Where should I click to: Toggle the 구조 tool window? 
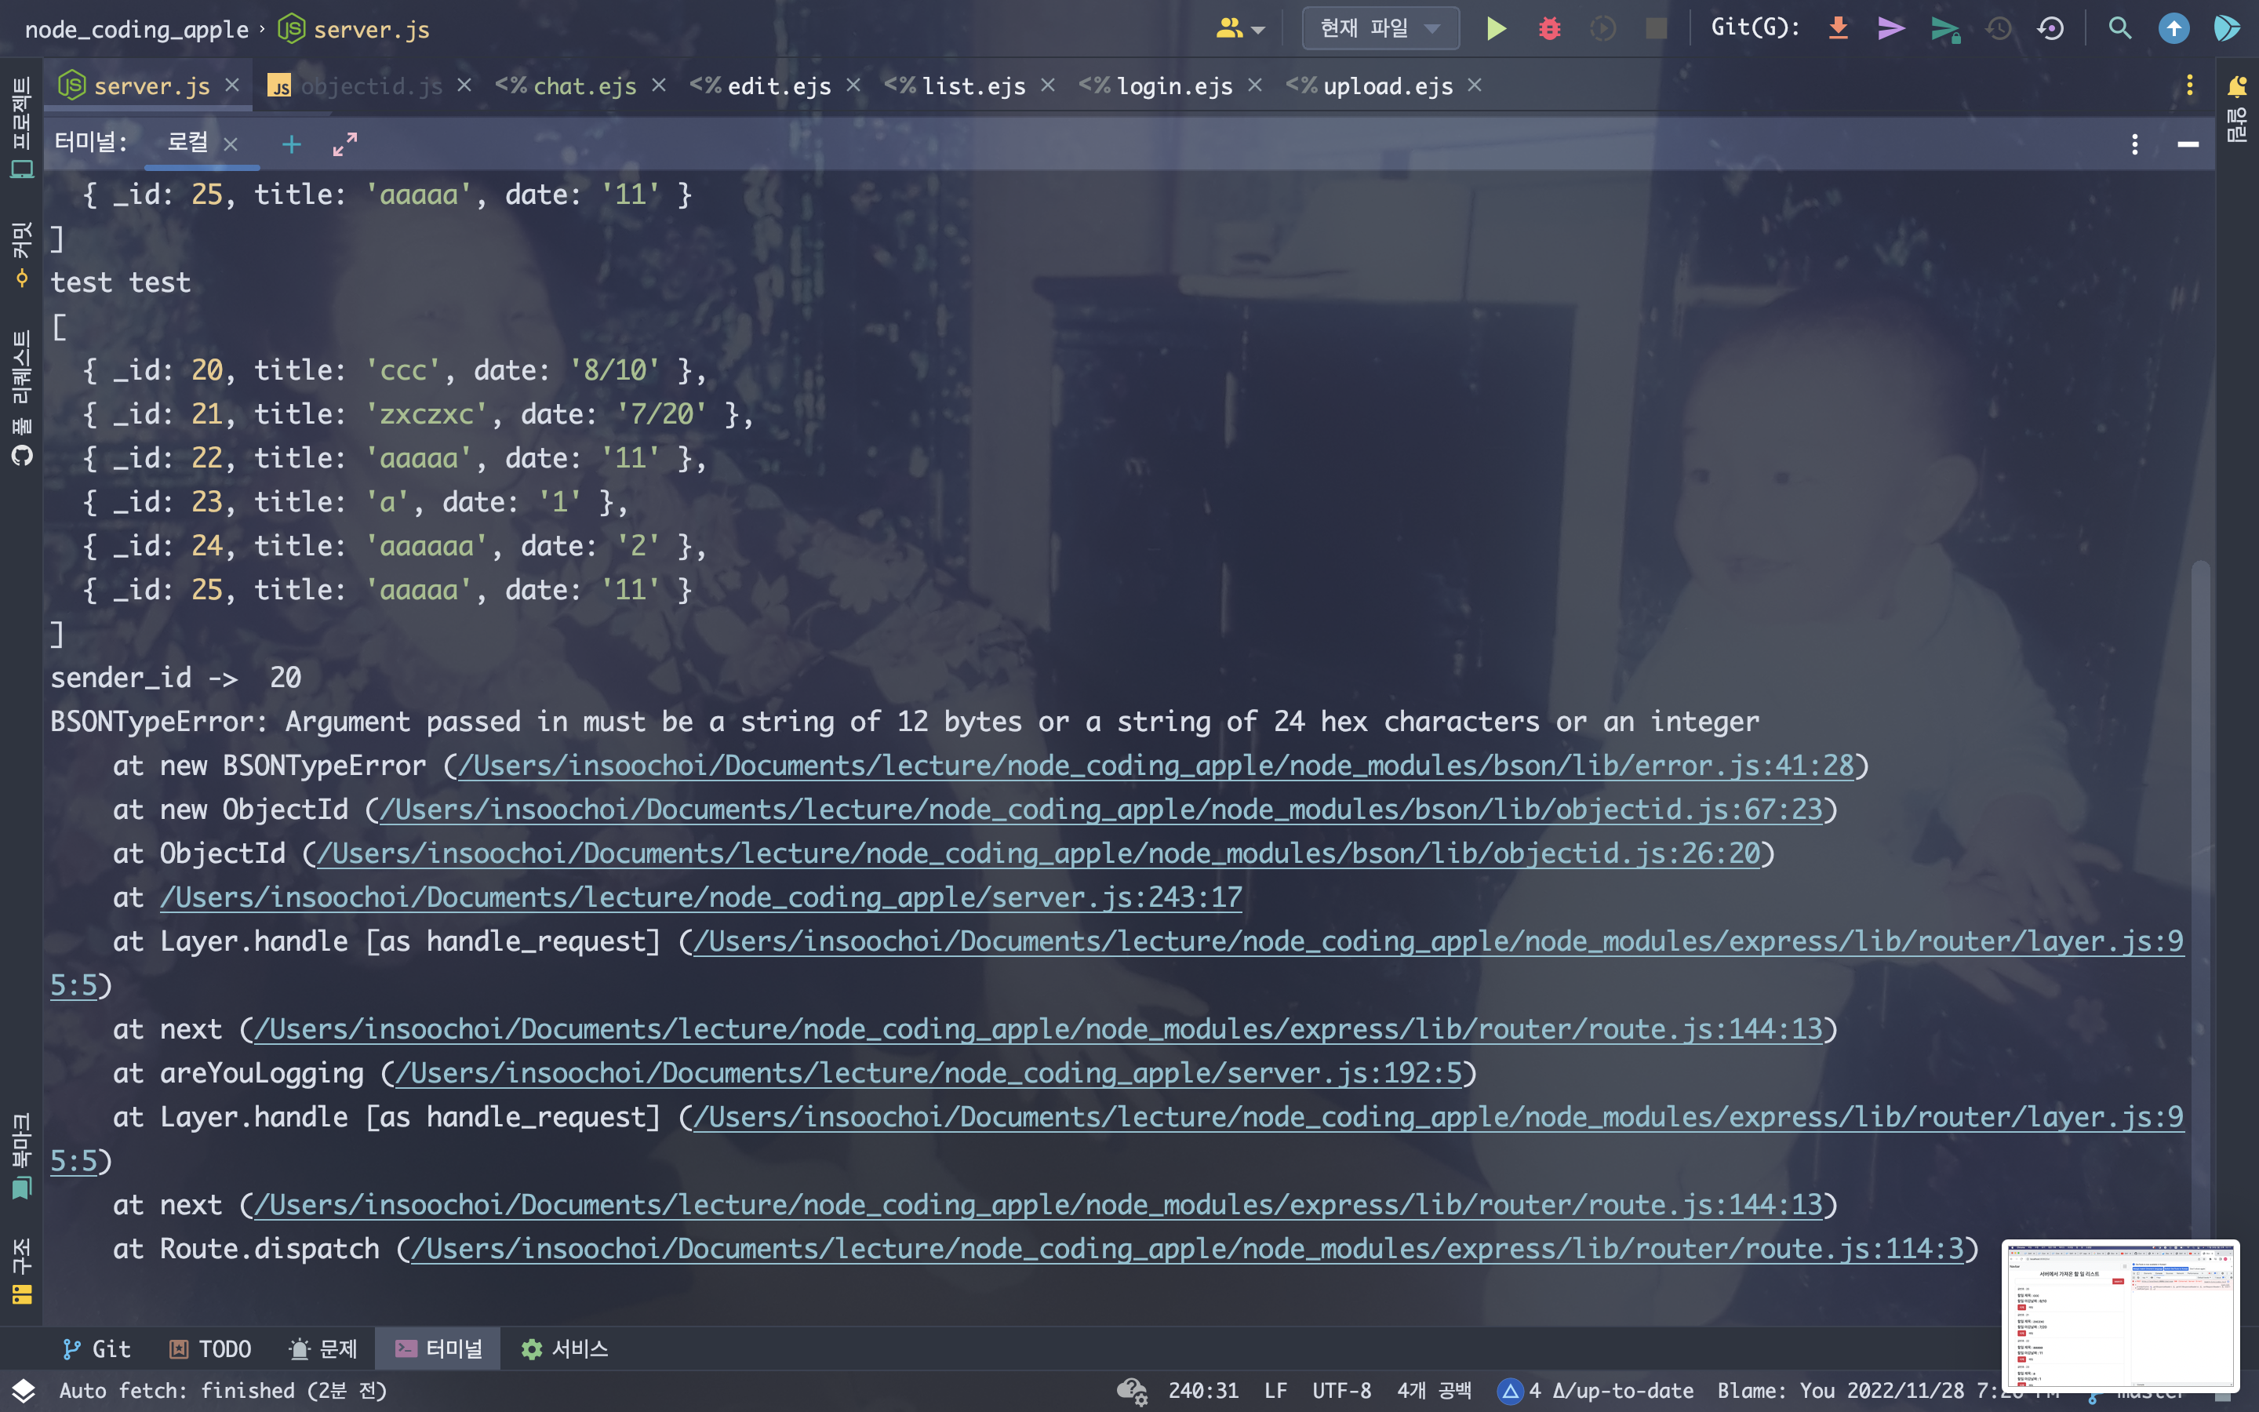pyautogui.click(x=21, y=1271)
